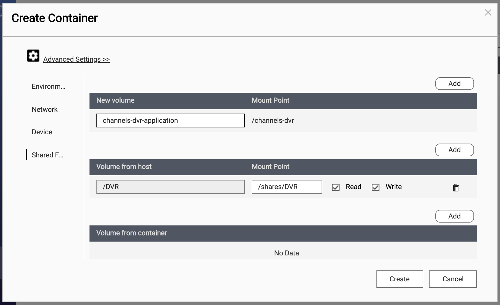Screen dimensions: 500x305
Task: Cancel container creation
Action: point(453,279)
